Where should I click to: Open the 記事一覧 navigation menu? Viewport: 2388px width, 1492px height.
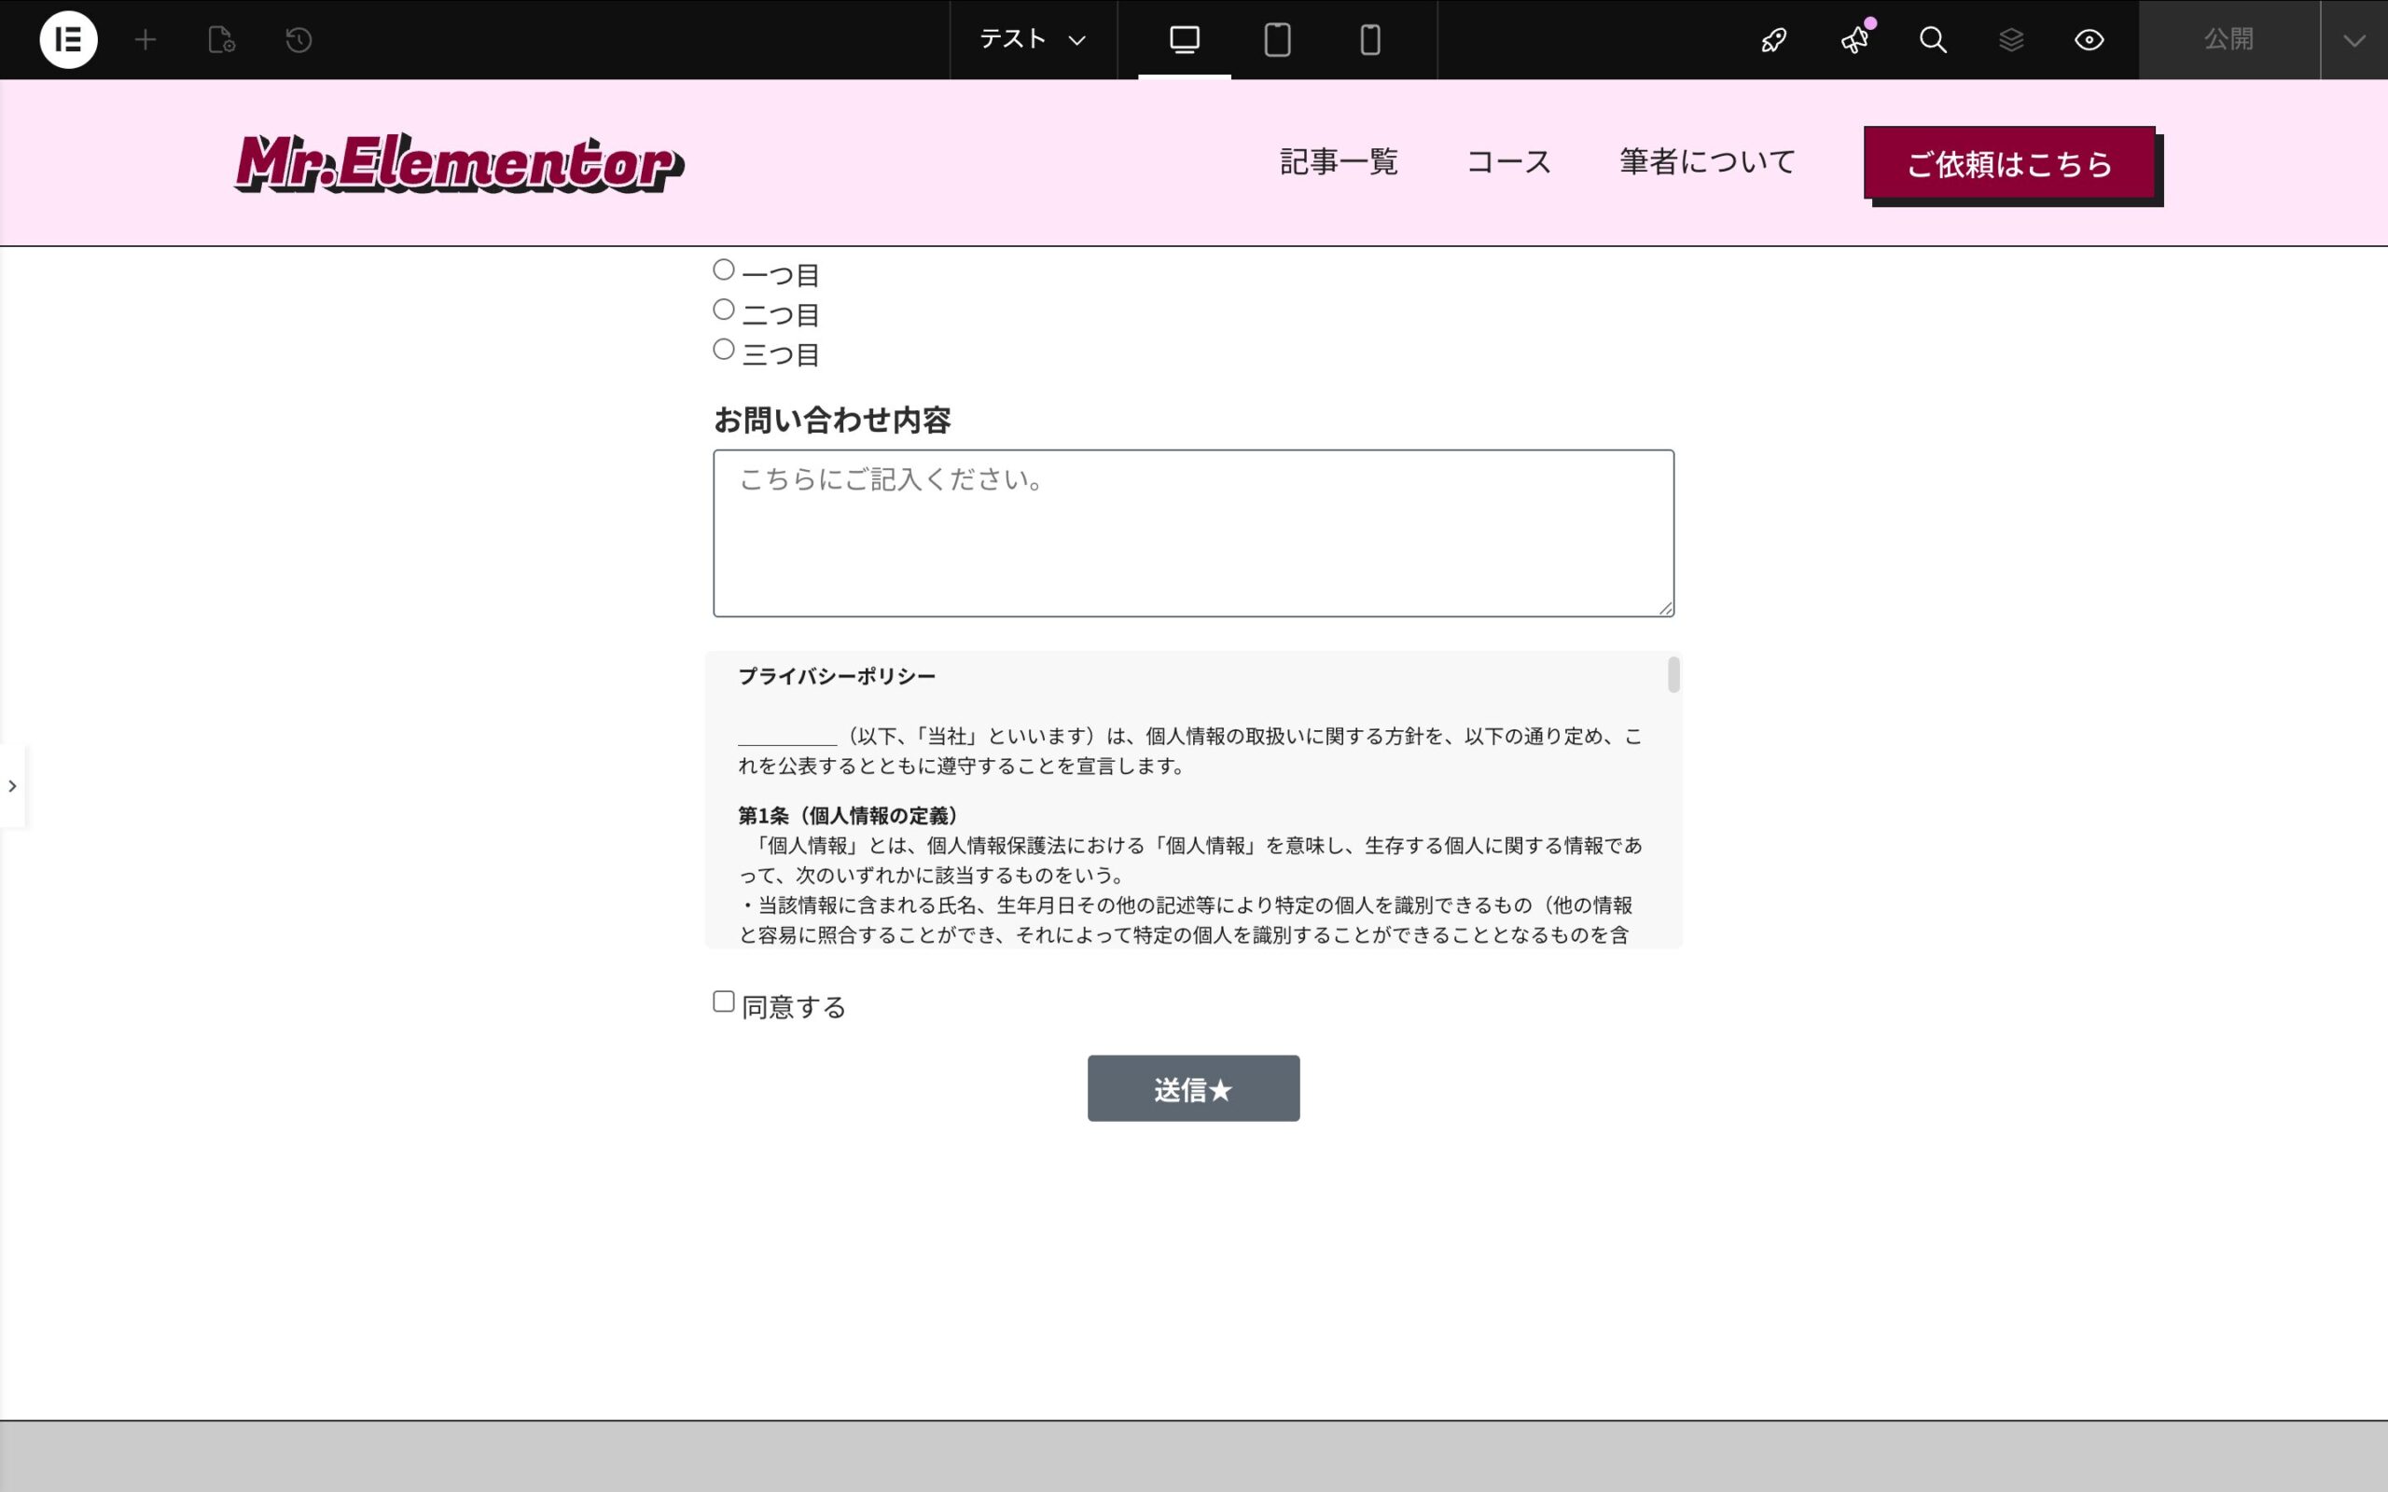tap(1337, 160)
